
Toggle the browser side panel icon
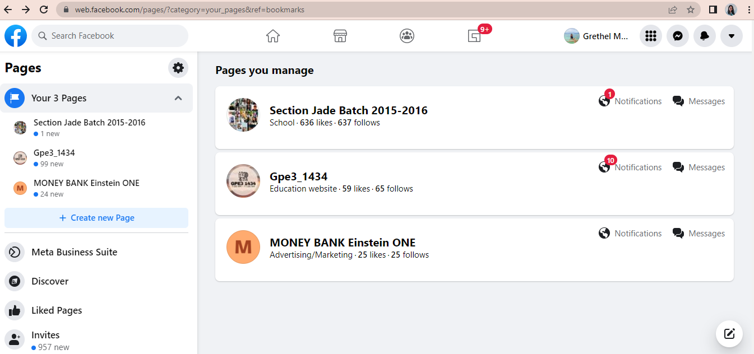click(713, 10)
